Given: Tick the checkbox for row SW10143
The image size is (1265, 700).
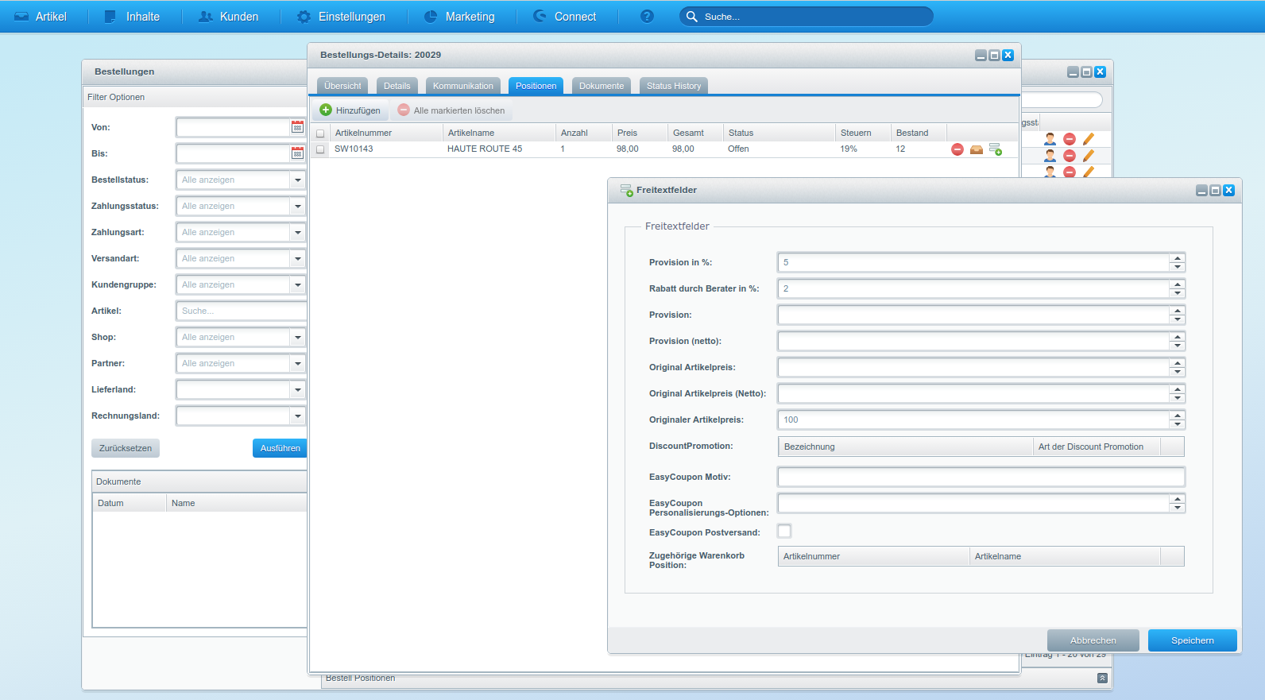Looking at the screenshot, I should [320, 149].
